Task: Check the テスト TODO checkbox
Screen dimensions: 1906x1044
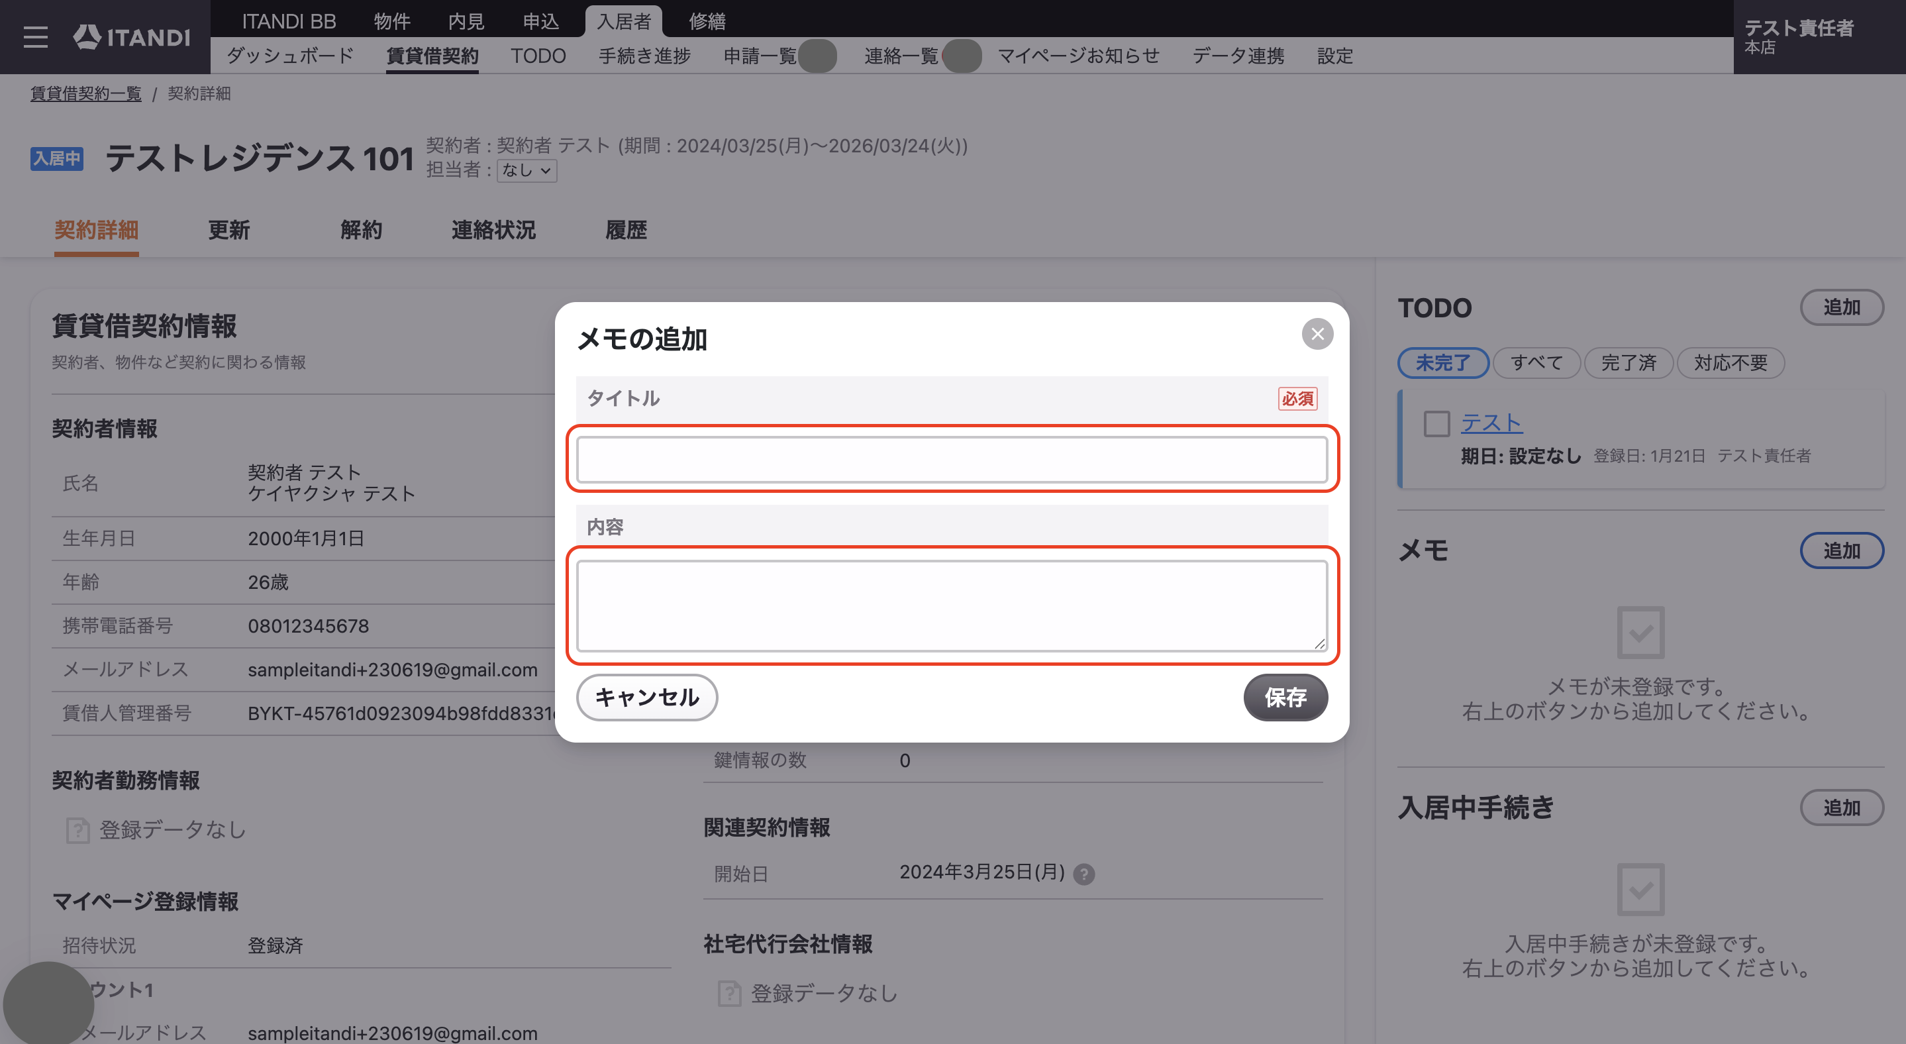Action: coord(1436,424)
